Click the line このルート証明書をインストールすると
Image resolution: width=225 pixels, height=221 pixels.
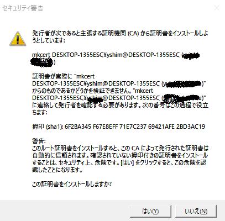121,148
